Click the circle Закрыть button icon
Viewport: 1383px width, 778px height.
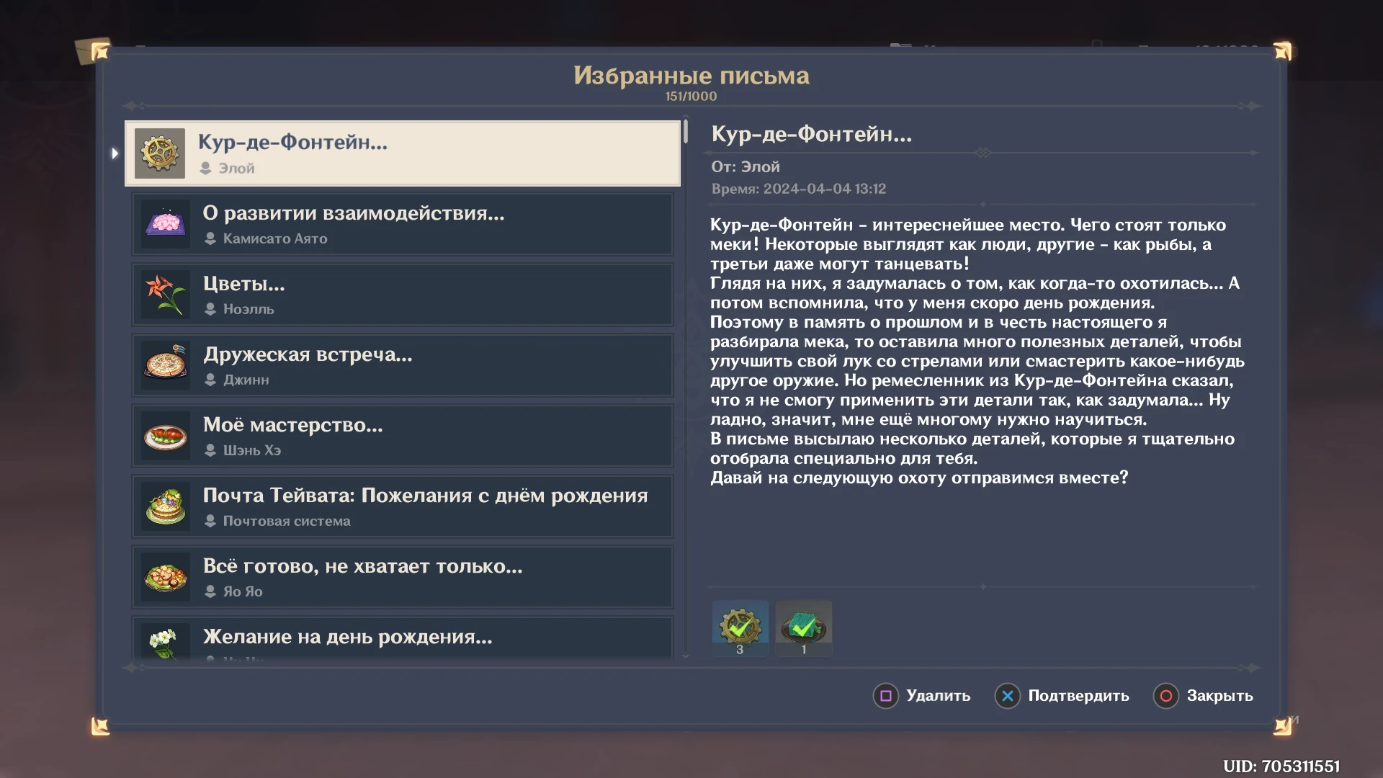point(1166,696)
